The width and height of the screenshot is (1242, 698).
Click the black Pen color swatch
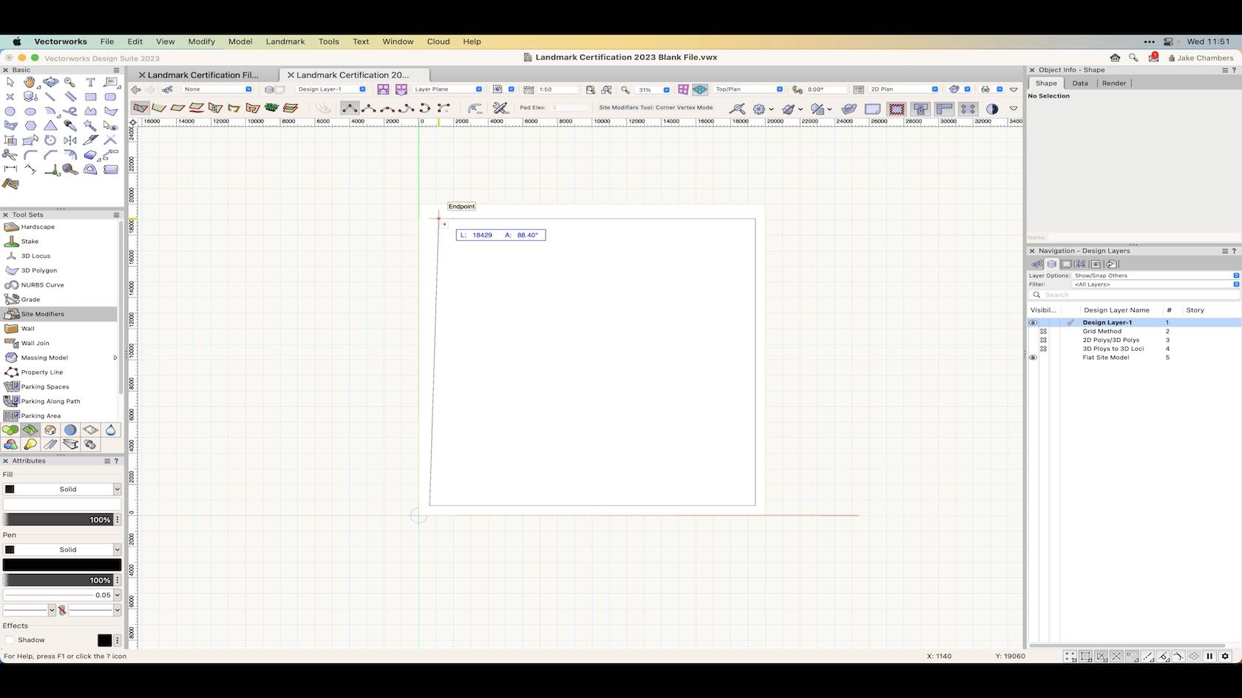click(62, 564)
